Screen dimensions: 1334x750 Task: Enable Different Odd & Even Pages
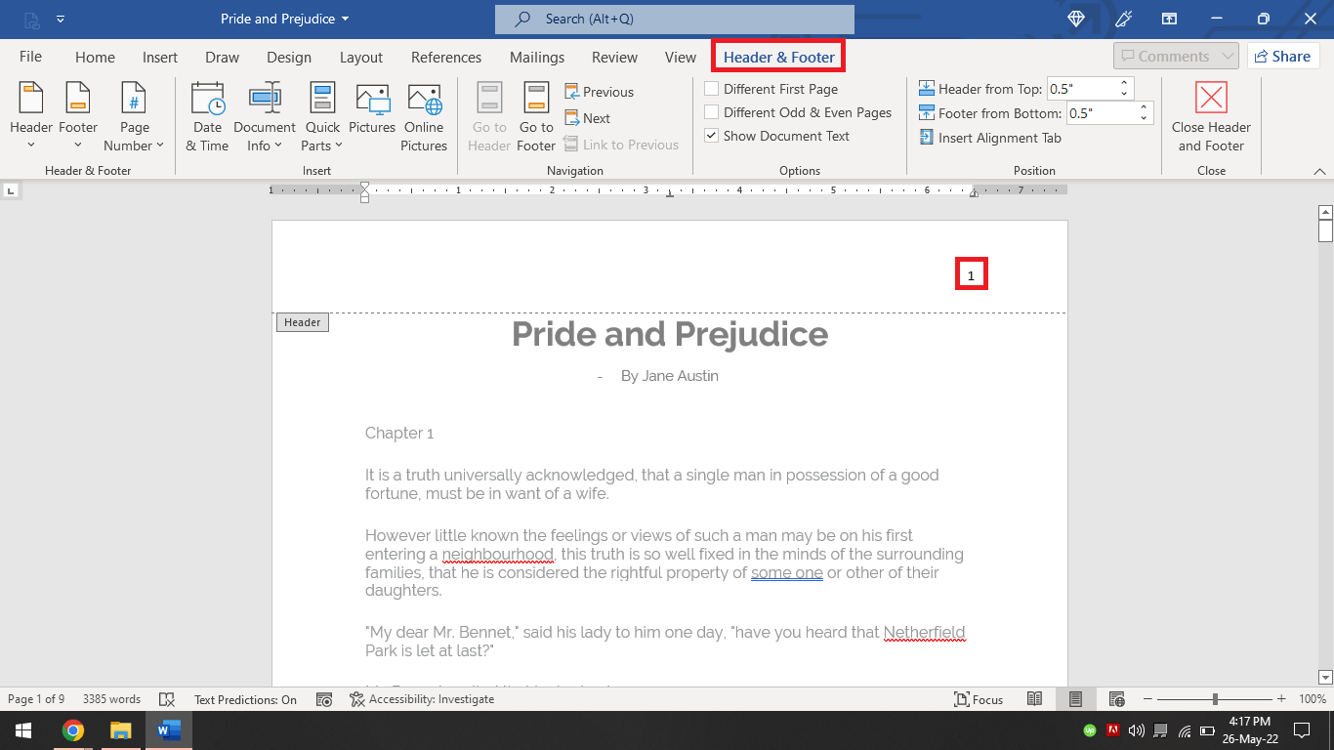tap(712, 112)
